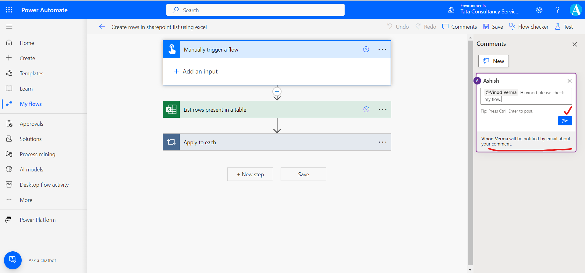Open help for Manually trigger a flow
This screenshot has height=273, width=585.
366,49
